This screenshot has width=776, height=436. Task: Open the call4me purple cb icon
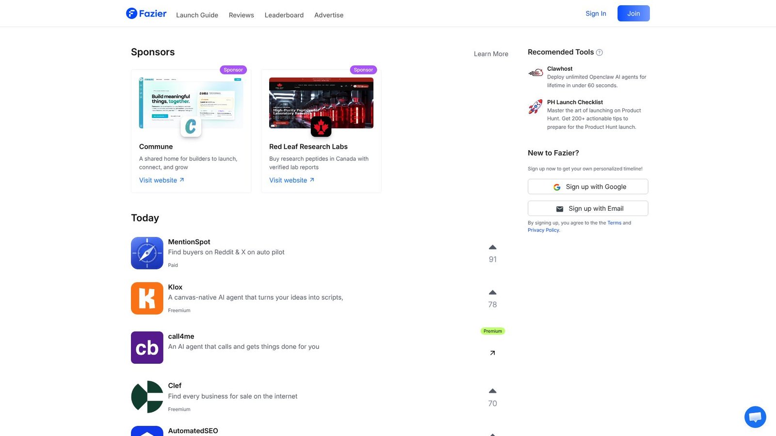pyautogui.click(x=147, y=347)
